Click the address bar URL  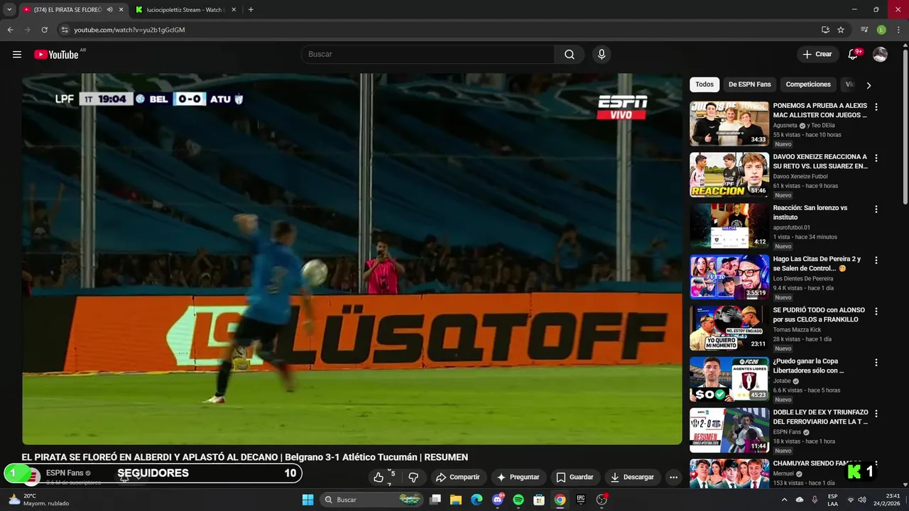tap(129, 30)
